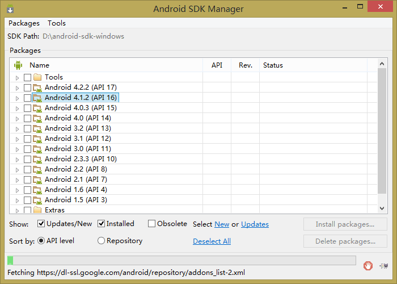Tick the Android 4.1.2 (API 16) checkbox
The image size is (397, 284).
tap(27, 98)
